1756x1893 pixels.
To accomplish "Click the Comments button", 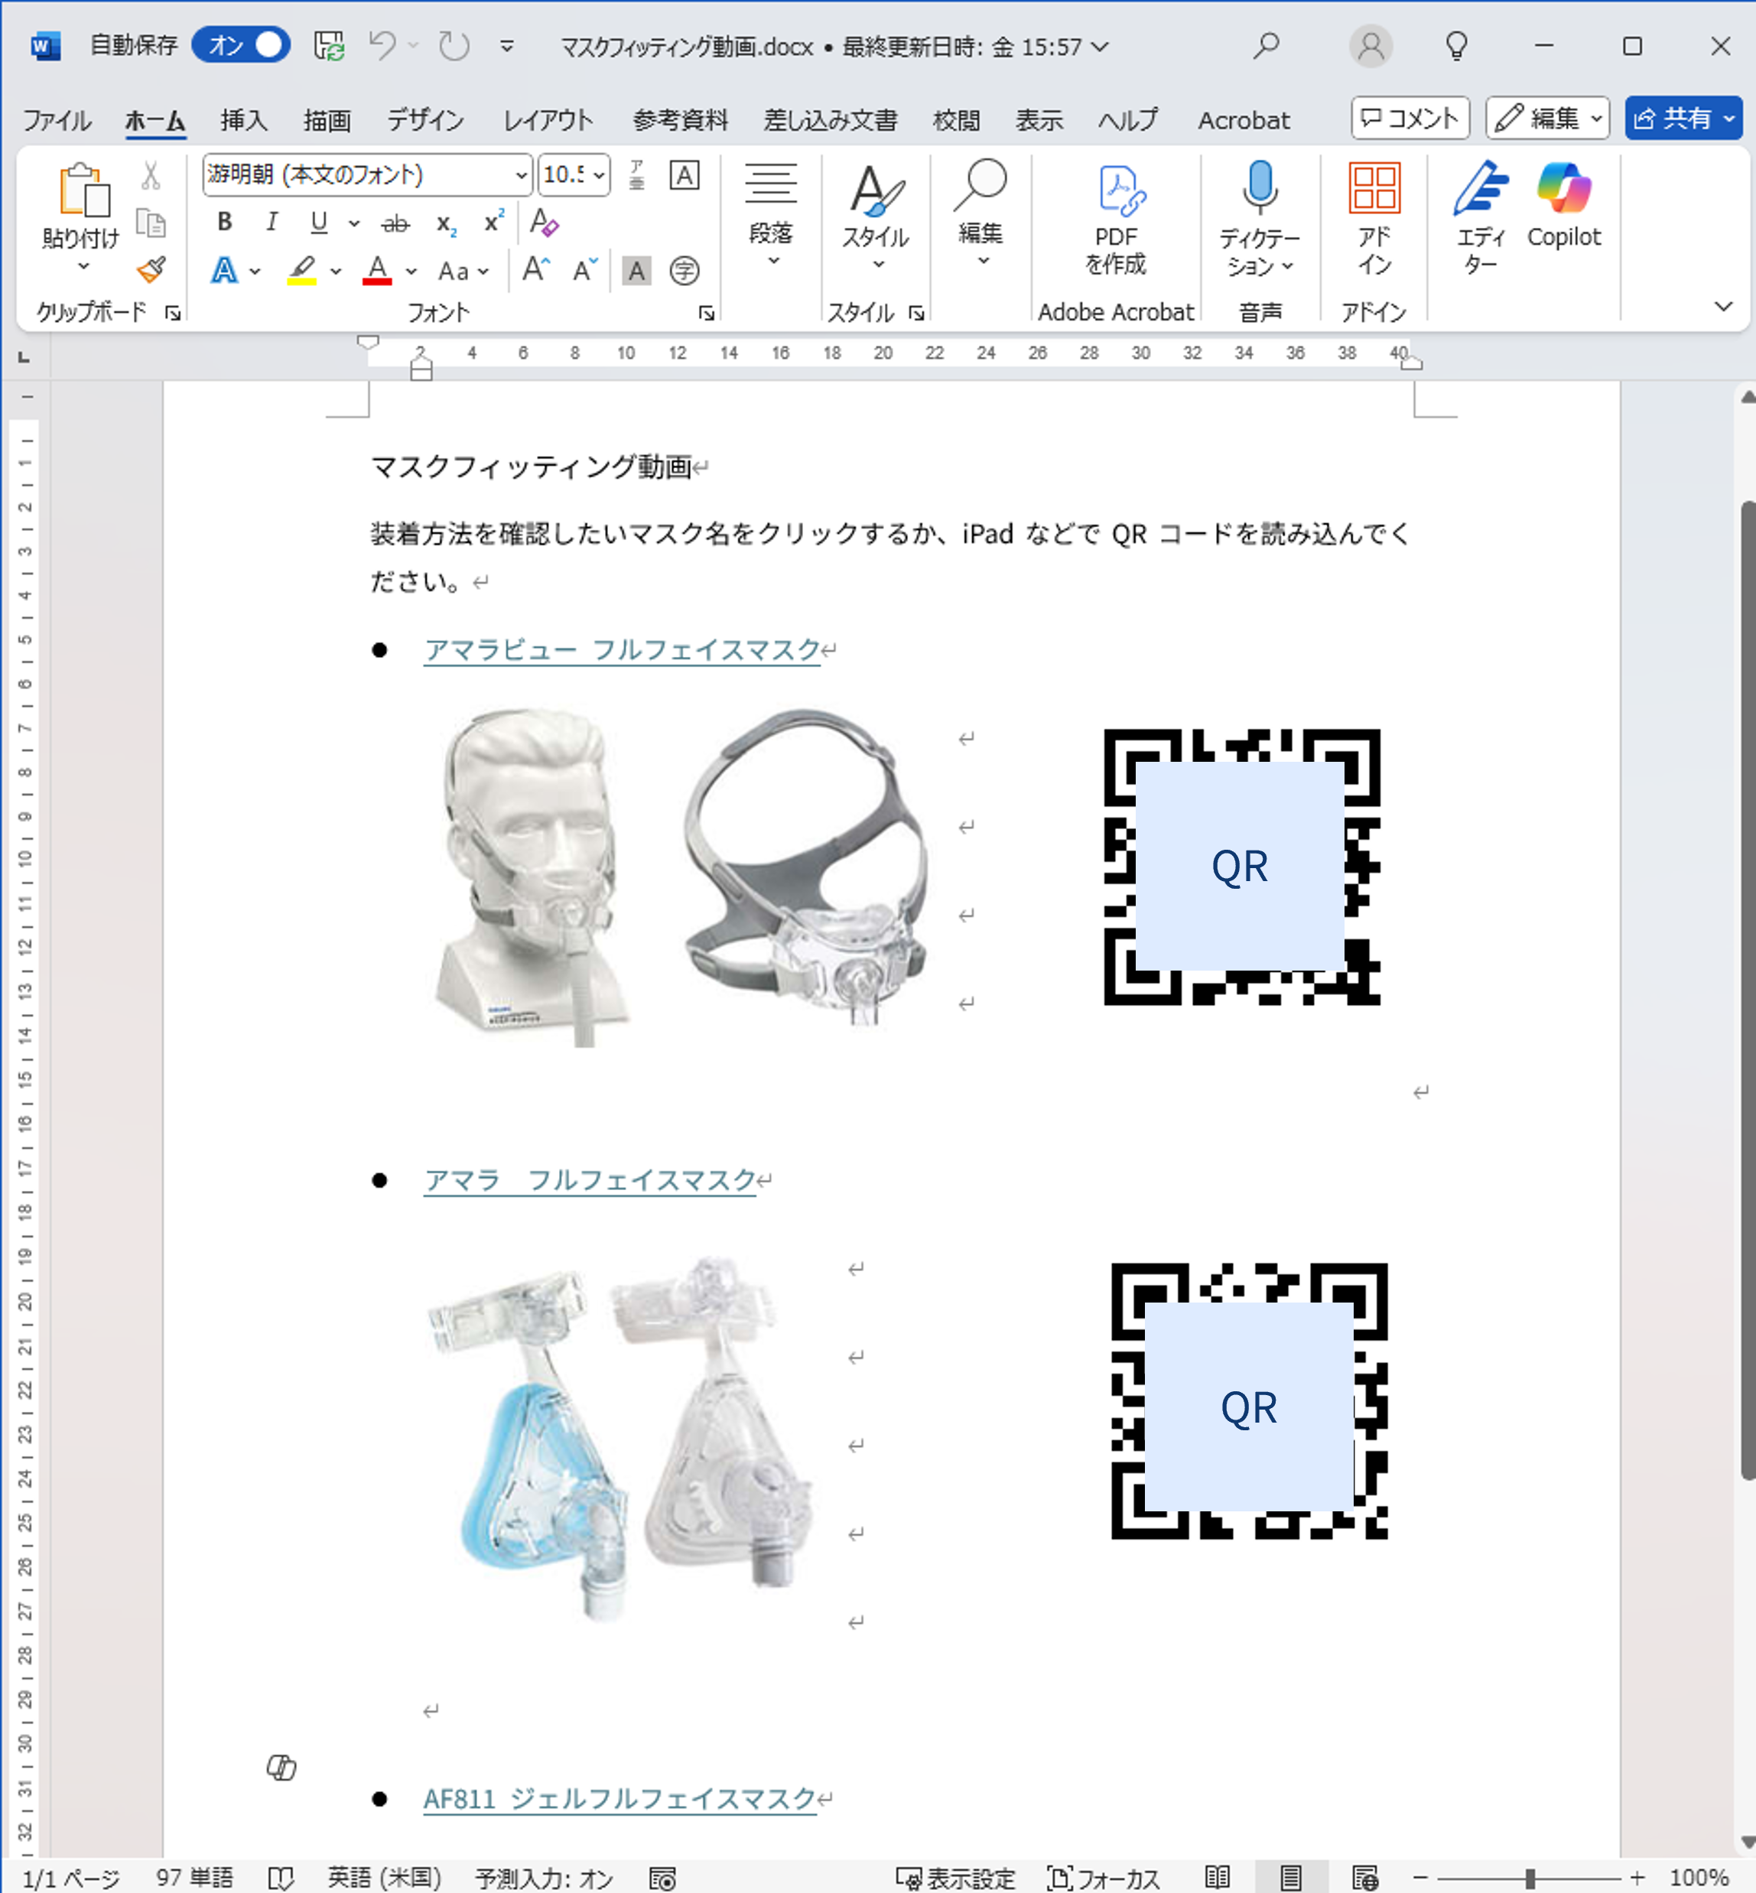I will click(x=1410, y=118).
